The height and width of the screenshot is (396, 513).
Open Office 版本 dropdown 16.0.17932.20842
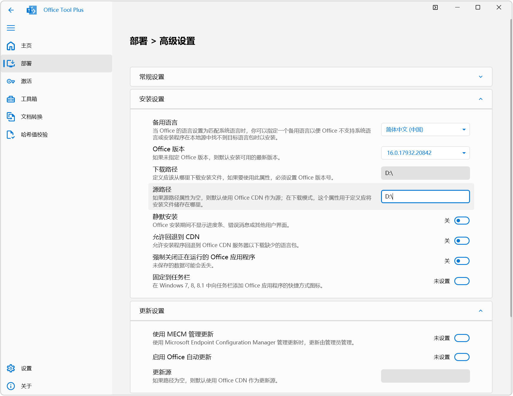click(426, 153)
